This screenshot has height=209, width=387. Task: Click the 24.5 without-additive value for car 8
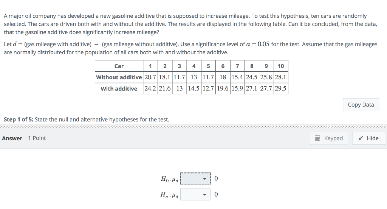click(x=252, y=77)
